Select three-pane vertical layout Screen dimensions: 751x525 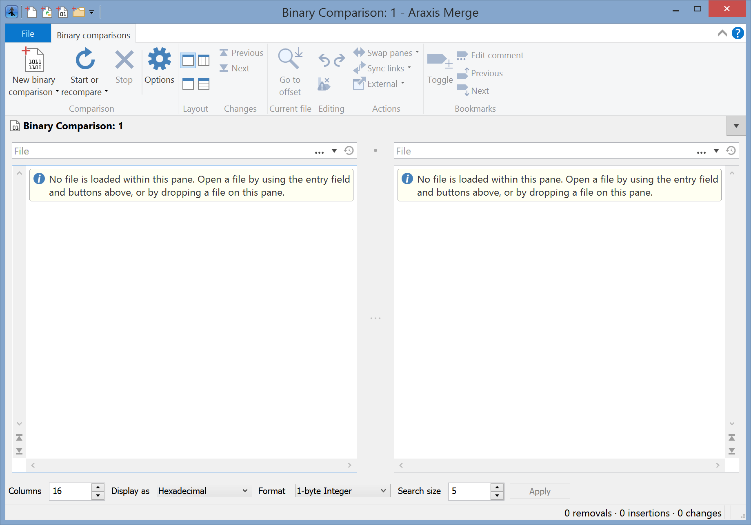(x=204, y=61)
